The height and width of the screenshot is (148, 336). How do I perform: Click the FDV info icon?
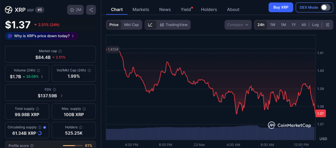coord(54,89)
